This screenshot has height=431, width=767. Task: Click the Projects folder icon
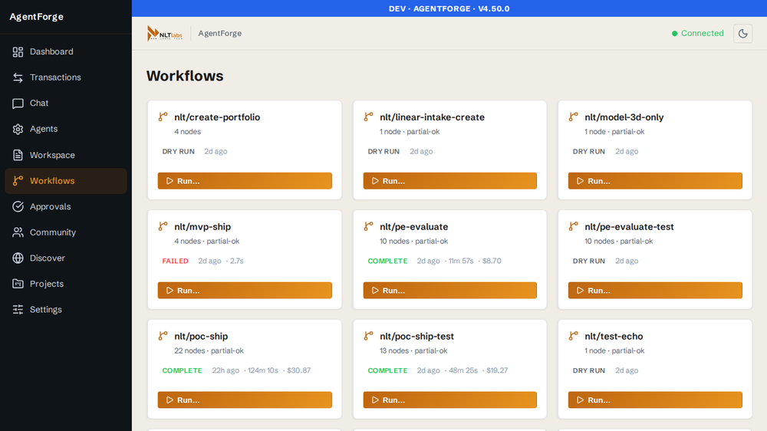[18, 284]
